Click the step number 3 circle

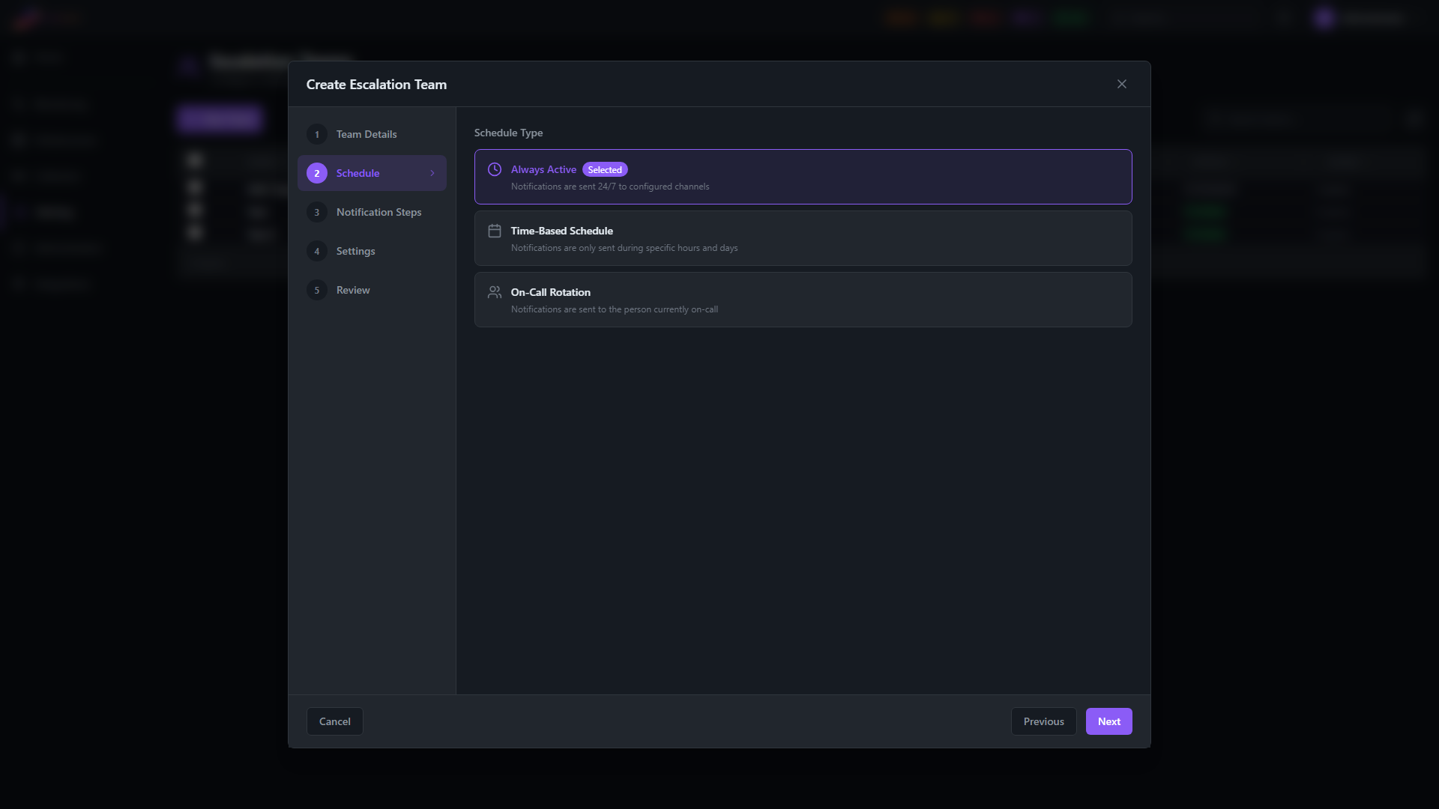click(x=317, y=212)
